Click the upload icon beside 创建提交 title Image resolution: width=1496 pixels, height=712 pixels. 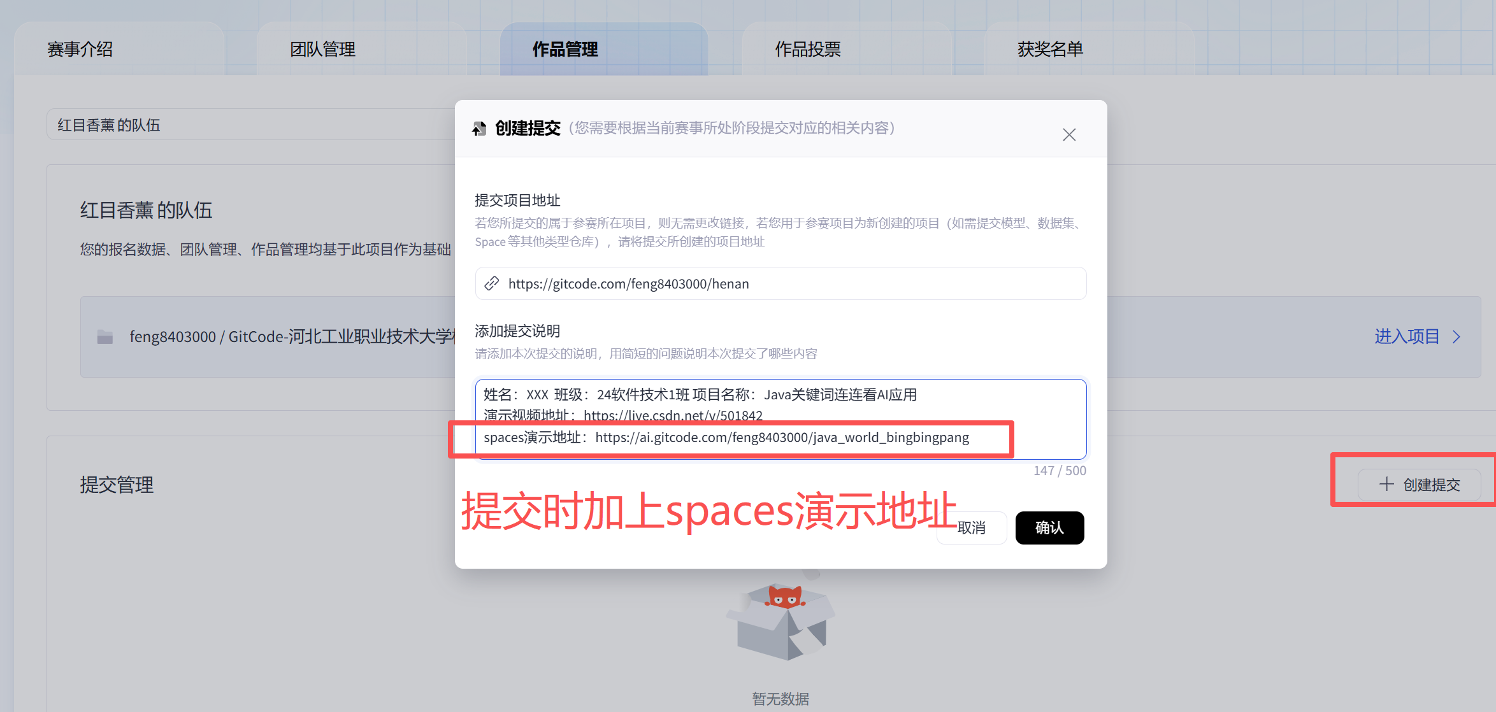(479, 129)
